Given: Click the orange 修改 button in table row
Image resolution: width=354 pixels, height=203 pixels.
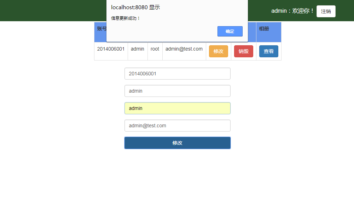Looking at the screenshot, I should 218,51.
